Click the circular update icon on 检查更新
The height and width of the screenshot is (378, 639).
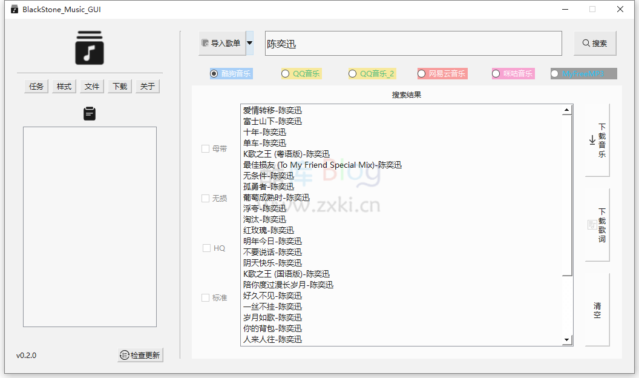tap(125, 356)
